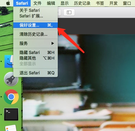Launch Launchpad rocket icon in dock
Viewport: 135px width, 131px height.
click(x=11, y=79)
